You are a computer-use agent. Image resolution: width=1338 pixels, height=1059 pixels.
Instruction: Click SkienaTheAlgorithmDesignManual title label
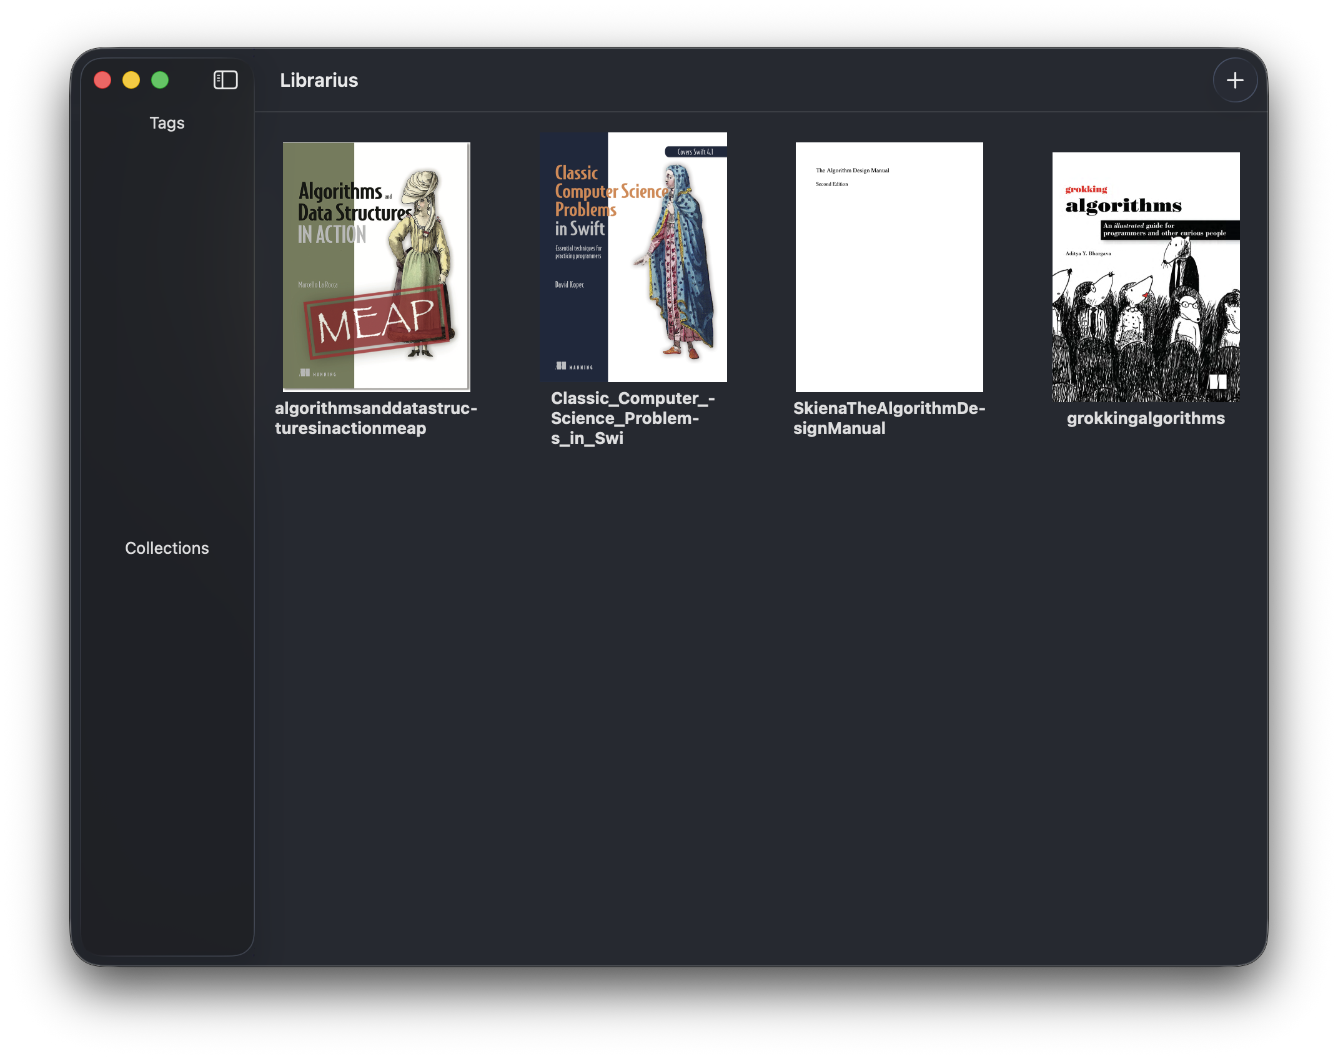pyautogui.click(x=889, y=418)
